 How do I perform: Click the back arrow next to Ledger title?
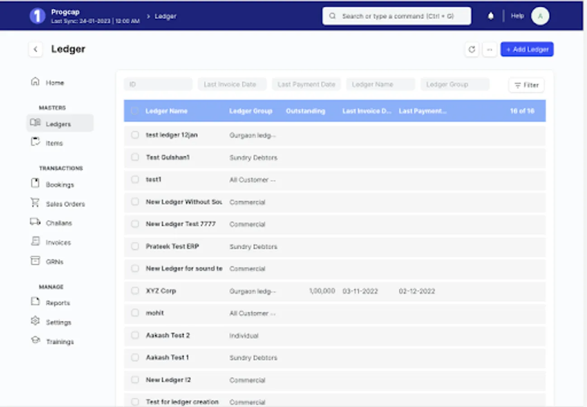click(36, 49)
